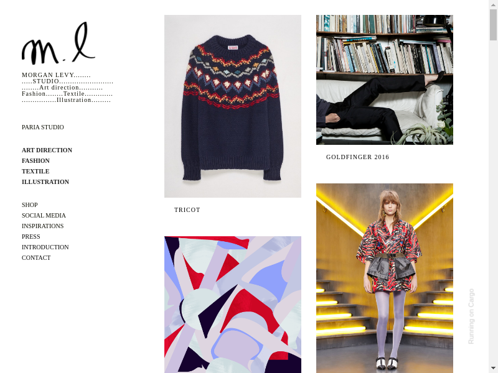498x373 pixels.
Task: Open the TEXTILE category
Action: point(35,172)
